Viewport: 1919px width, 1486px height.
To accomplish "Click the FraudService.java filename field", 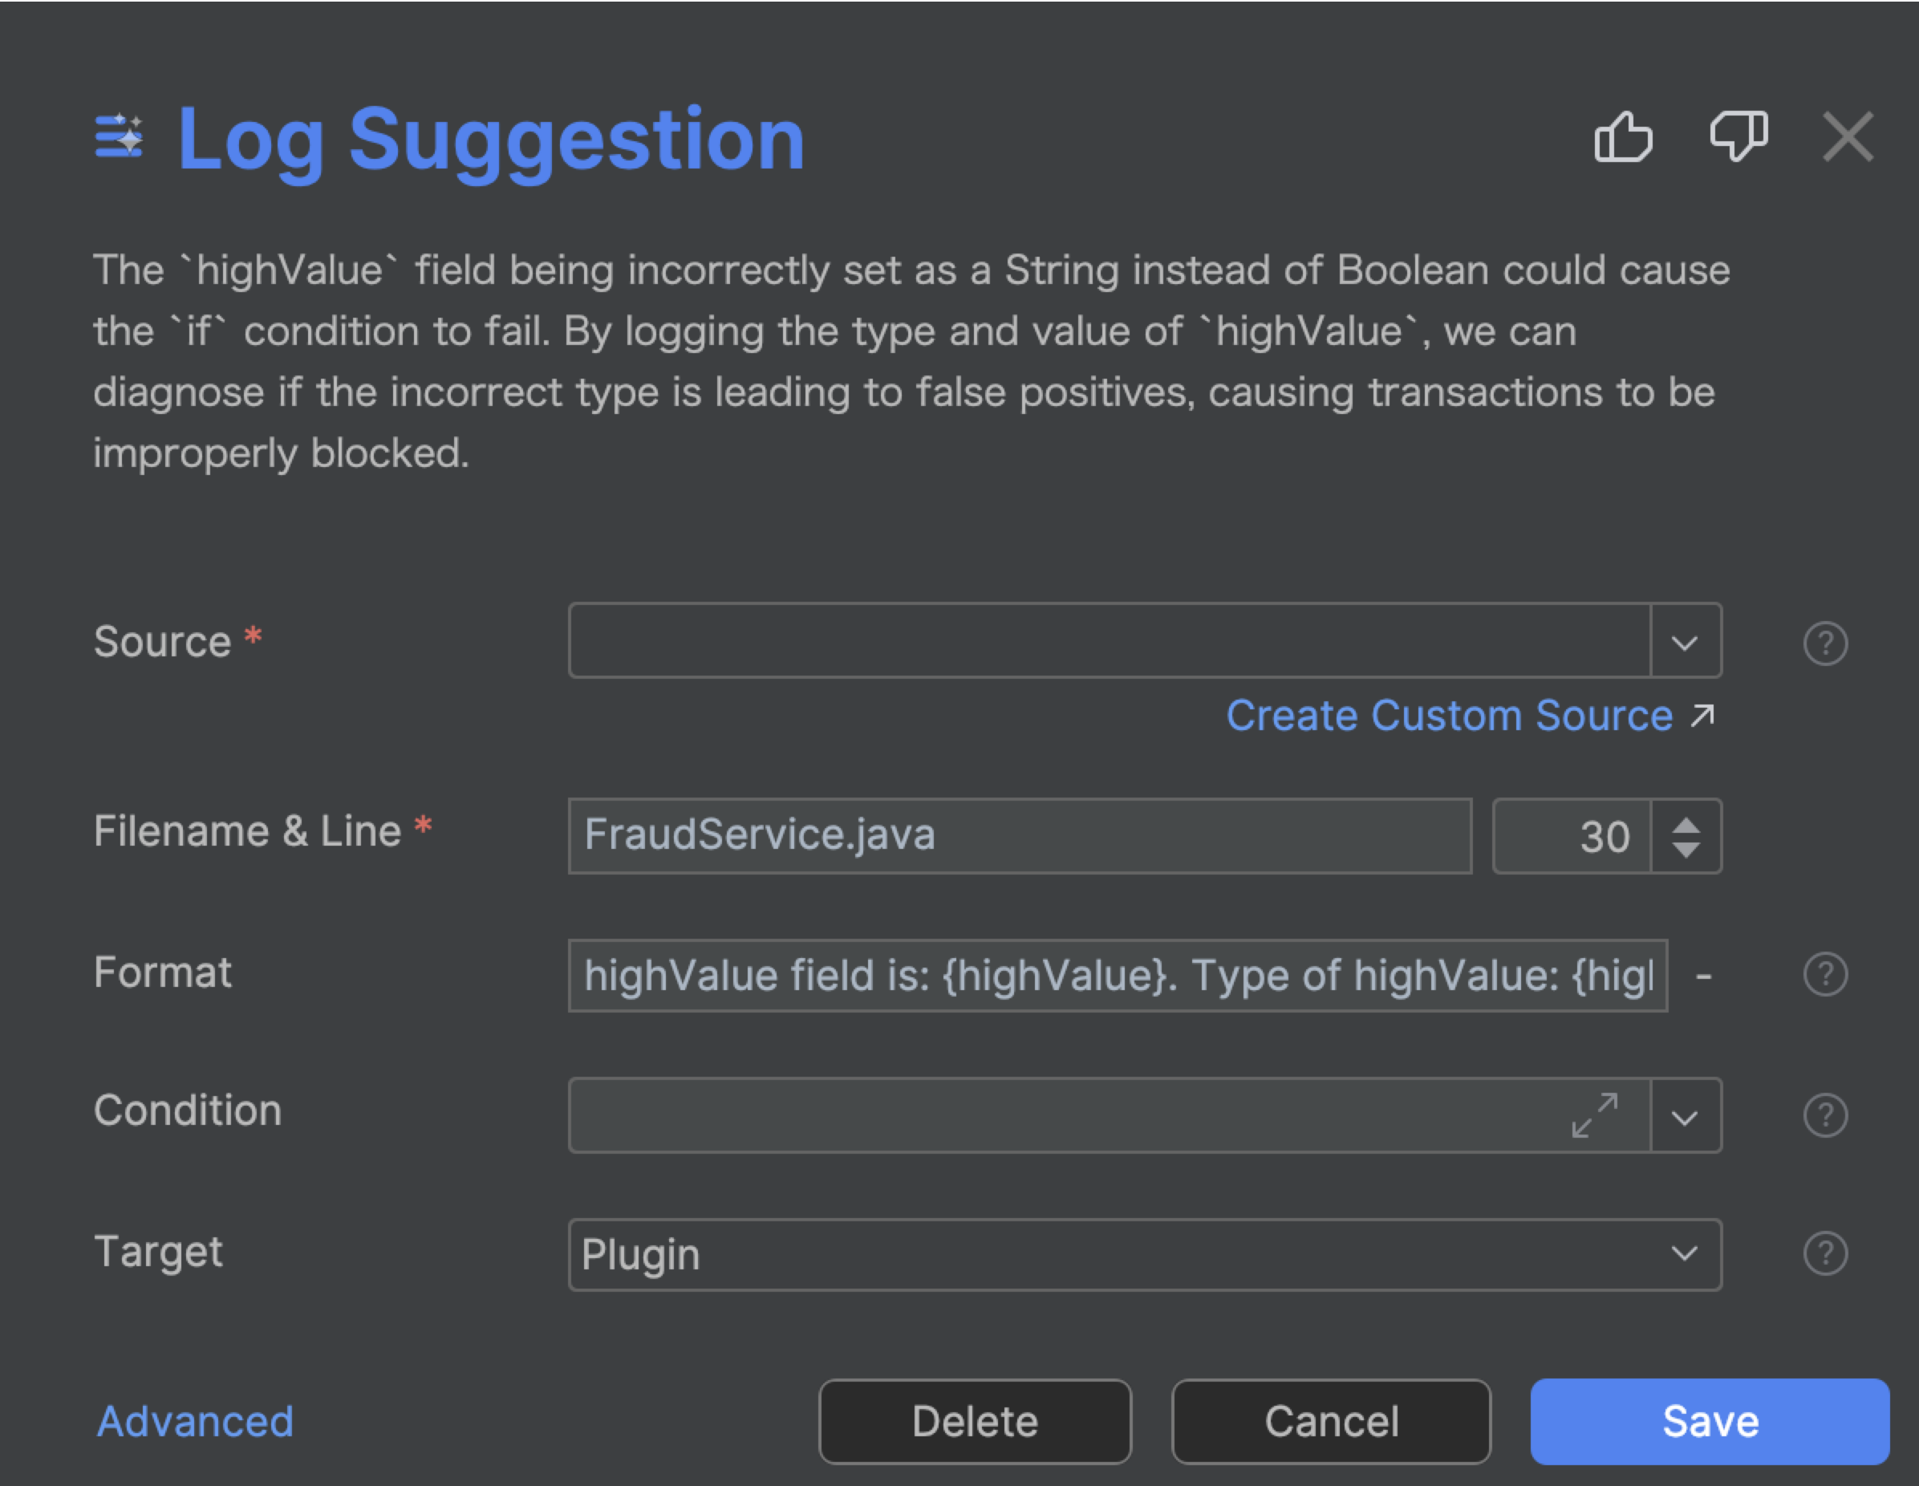I will click(x=1019, y=834).
